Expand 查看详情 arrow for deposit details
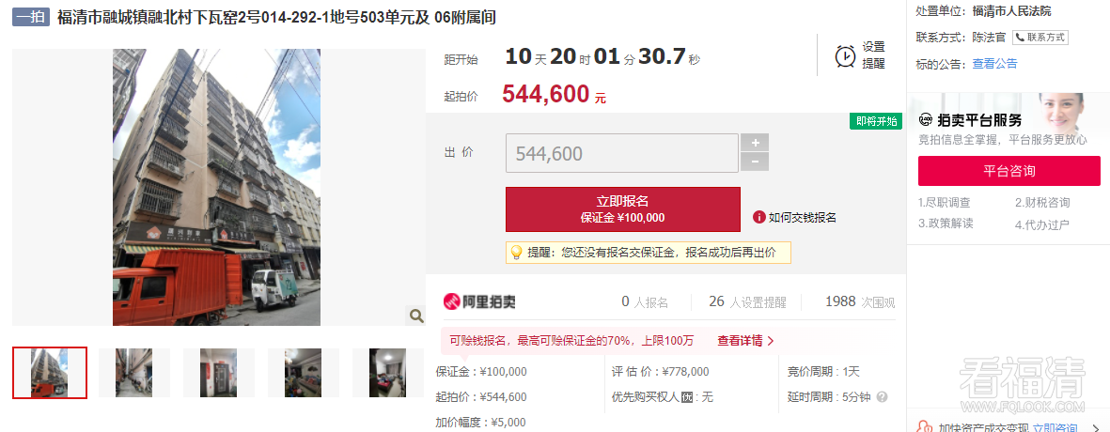1110x432 pixels. (746, 341)
